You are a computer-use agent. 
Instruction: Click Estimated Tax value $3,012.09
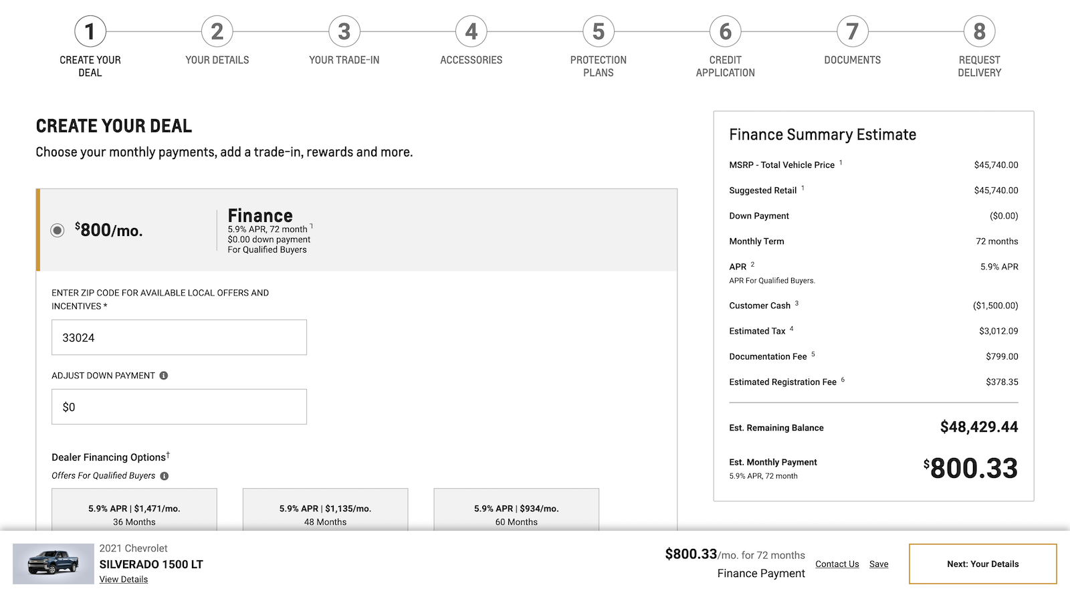point(998,331)
